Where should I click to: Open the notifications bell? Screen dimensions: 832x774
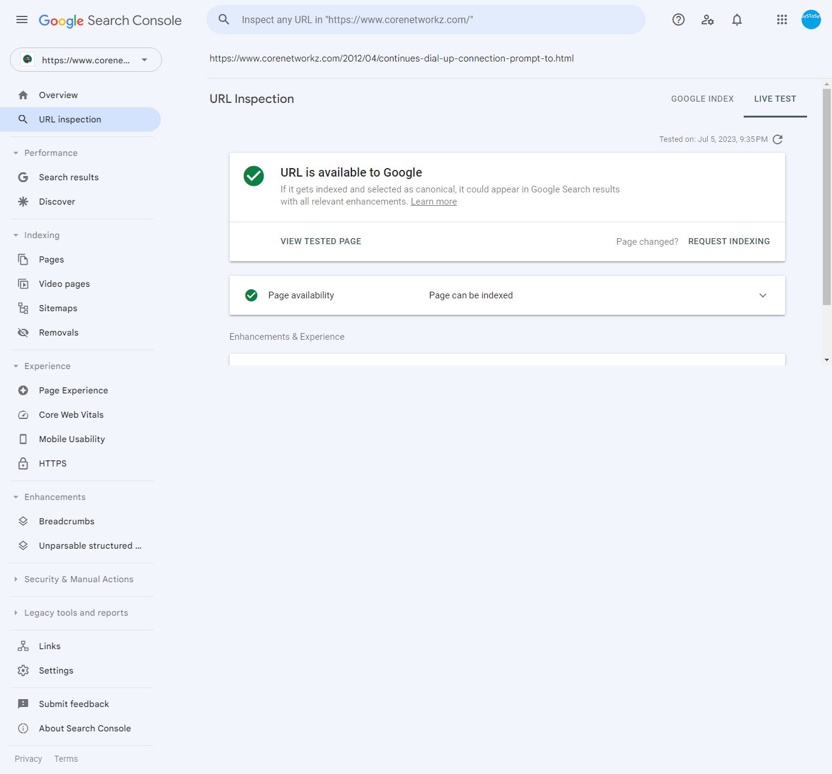737,19
